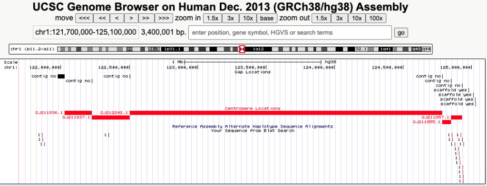Zoom in 1.5x
487x186 pixels.
pyautogui.click(x=213, y=19)
